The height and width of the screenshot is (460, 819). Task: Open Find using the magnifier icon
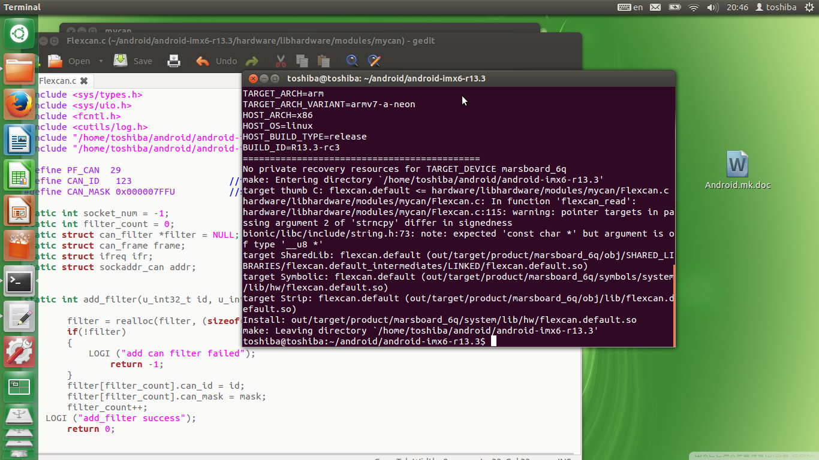(352, 60)
